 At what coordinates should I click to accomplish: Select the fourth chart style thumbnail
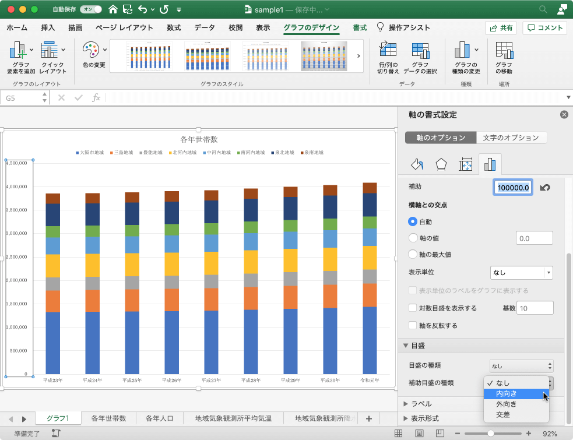pos(324,56)
